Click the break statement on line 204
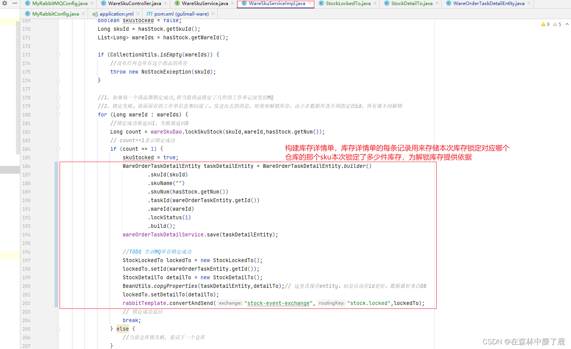 click(132, 321)
